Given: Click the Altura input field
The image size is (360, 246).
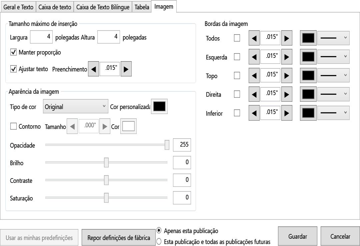Looking at the screenshot, I should pyautogui.click(x=109, y=37).
